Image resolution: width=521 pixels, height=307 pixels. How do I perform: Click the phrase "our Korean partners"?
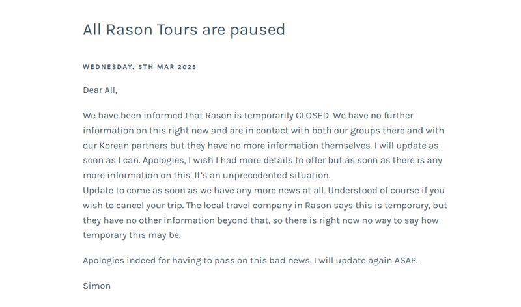pos(124,146)
